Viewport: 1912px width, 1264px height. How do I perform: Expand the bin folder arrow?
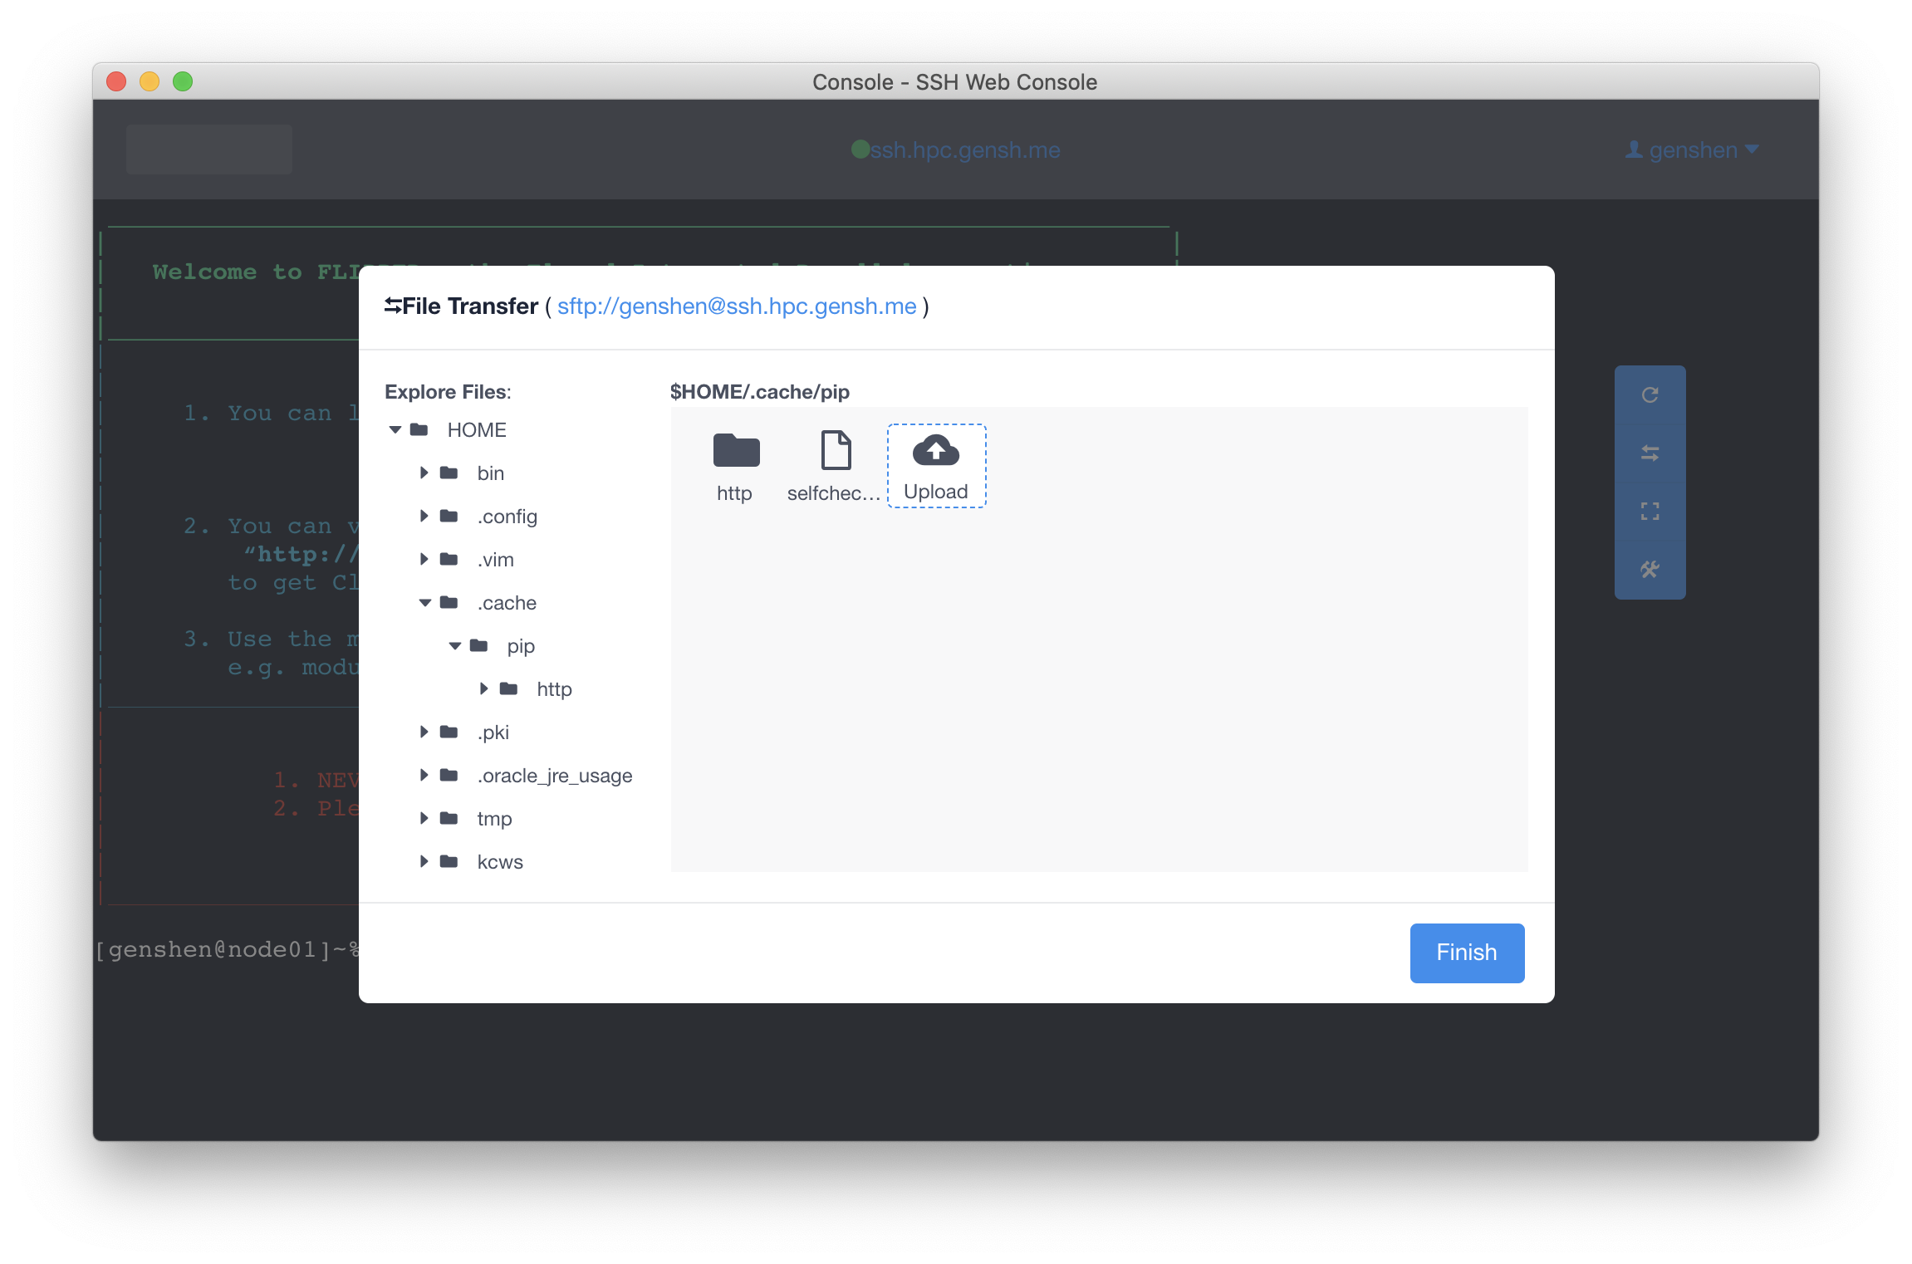424,473
